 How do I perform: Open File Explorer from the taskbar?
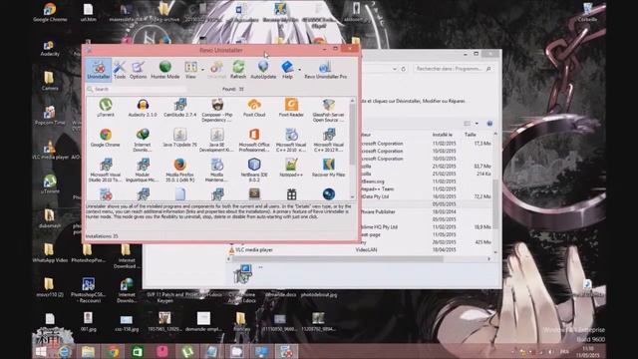(x=89, y=351)
